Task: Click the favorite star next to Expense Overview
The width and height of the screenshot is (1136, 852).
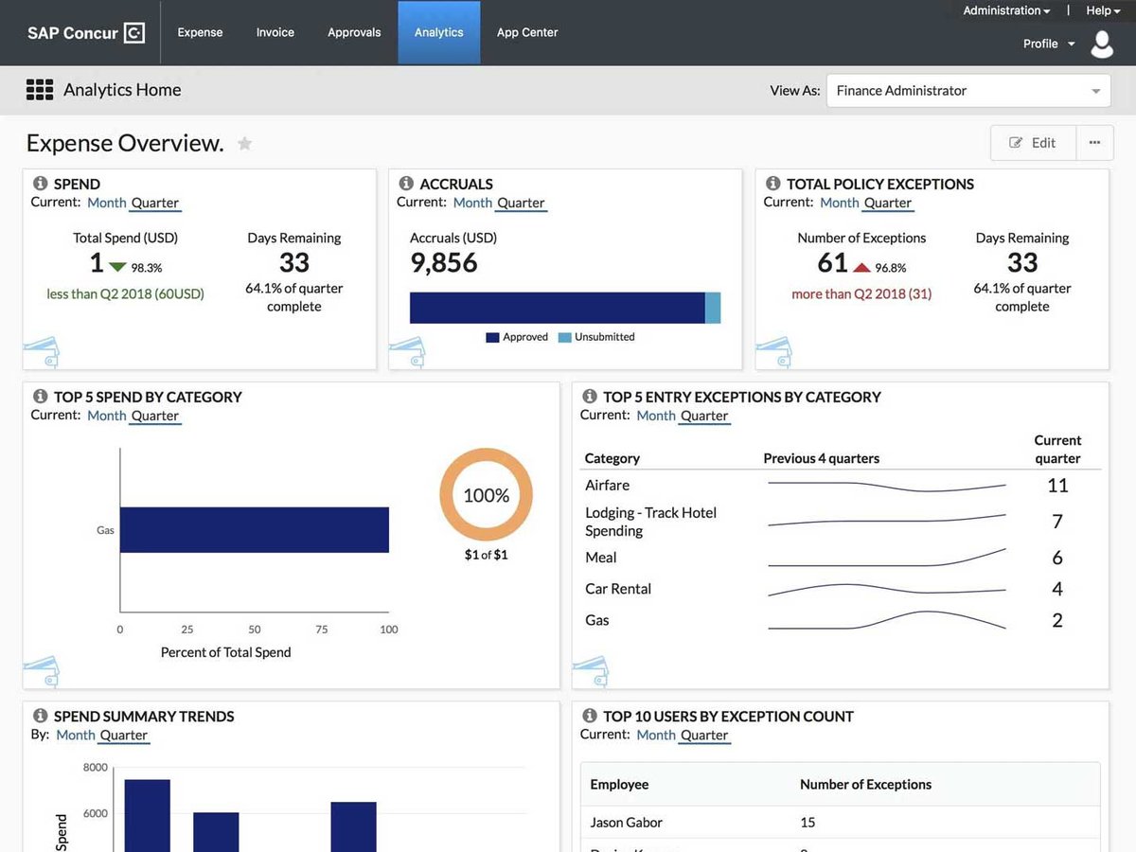Action: (244, 144)
